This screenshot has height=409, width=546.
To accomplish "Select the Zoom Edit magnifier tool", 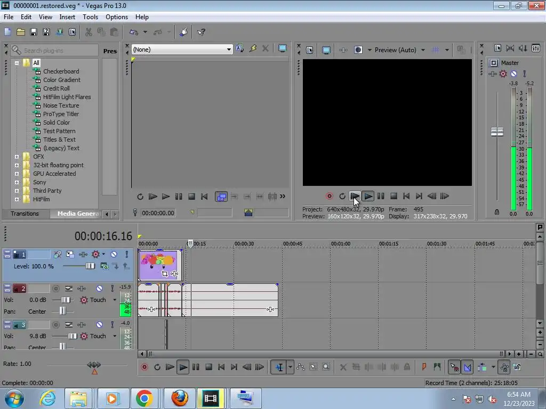I will (326, 367).
